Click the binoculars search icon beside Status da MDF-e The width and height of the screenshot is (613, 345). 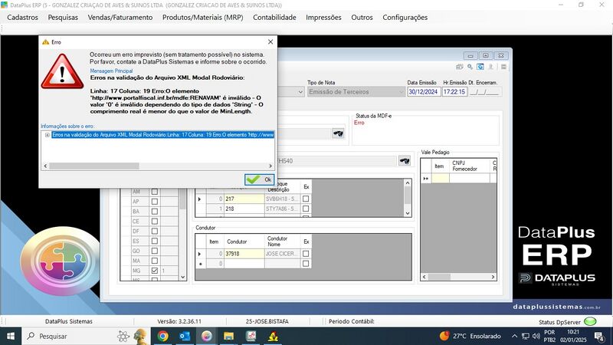[338, 133]
